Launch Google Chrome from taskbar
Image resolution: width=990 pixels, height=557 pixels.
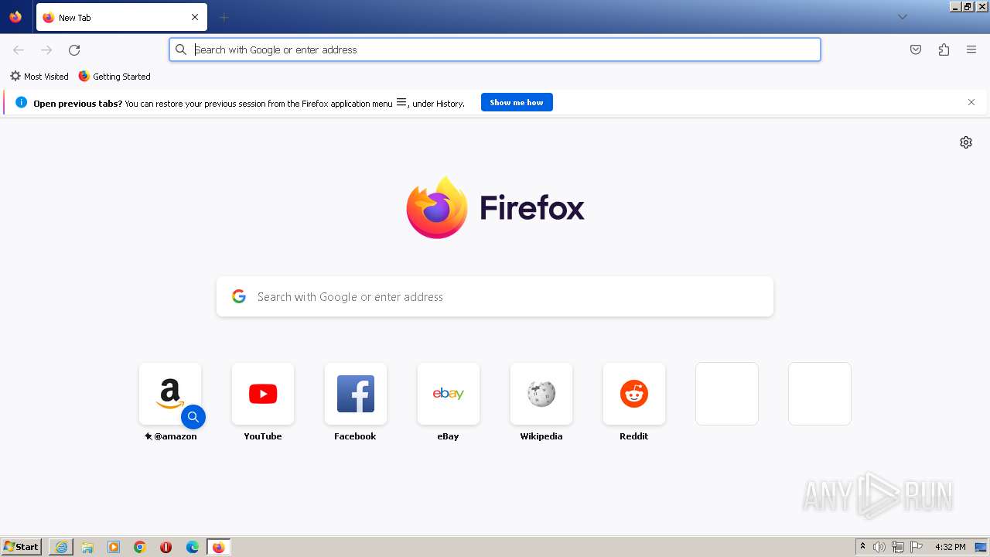[140, 547]
